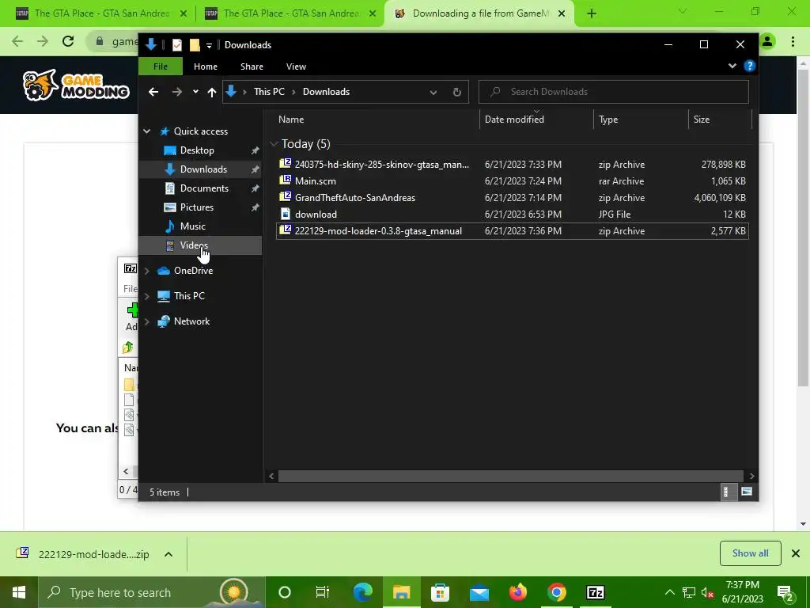Screen dimensions: 810x608
Task: Click the Search Downloads field
Action: click(x=614, y=92)
